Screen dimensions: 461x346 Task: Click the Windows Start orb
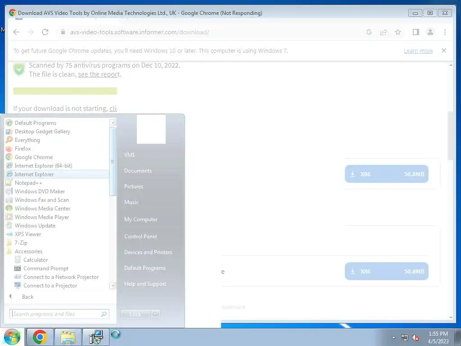click(12, 337)
